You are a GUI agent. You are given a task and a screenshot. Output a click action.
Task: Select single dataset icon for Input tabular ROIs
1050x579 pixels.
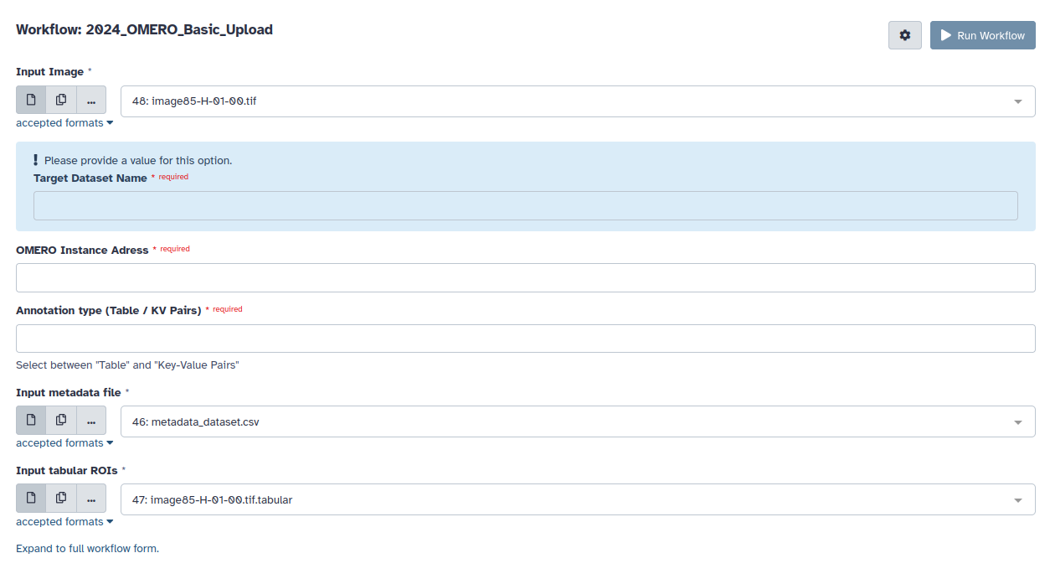coord(31,498)
